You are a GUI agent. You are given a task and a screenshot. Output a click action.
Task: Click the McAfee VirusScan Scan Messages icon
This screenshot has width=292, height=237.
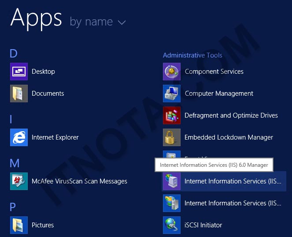(19, 181)
